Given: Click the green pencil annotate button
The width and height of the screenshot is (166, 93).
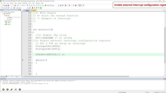Looking at the screenshot, I should click(11, 90).
